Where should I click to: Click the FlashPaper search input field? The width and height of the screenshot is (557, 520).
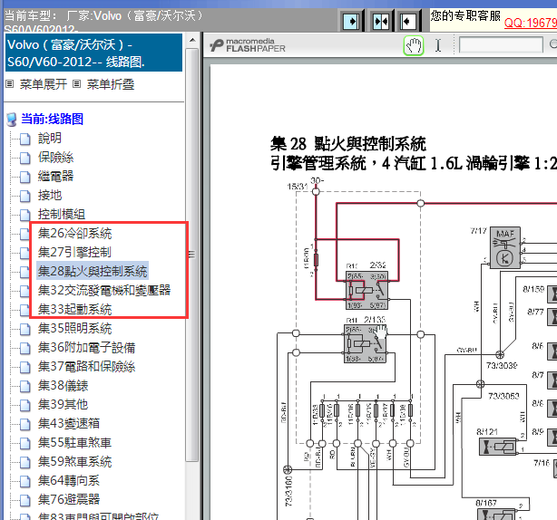501,44
